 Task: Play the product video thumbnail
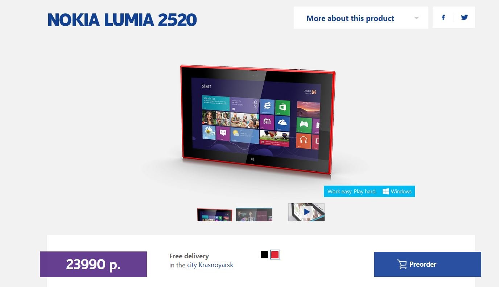(x=306, y=212)
